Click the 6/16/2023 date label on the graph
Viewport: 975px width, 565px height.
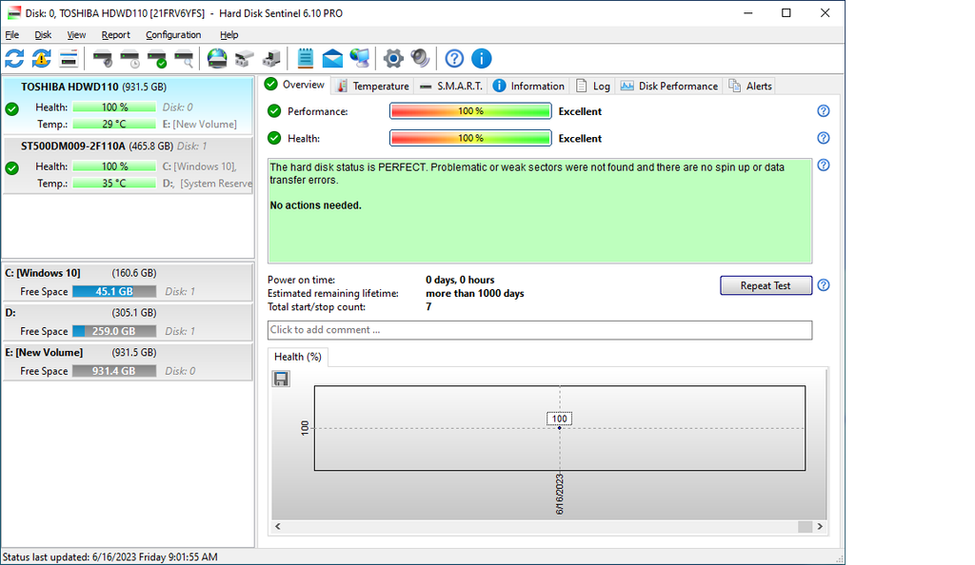[560, 495]
